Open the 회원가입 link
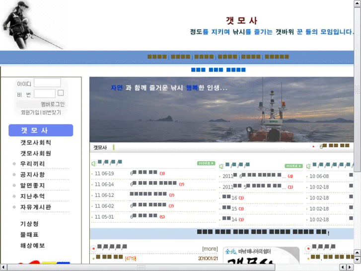The height and width of the screenshot is (271, 361). [30, 112]
